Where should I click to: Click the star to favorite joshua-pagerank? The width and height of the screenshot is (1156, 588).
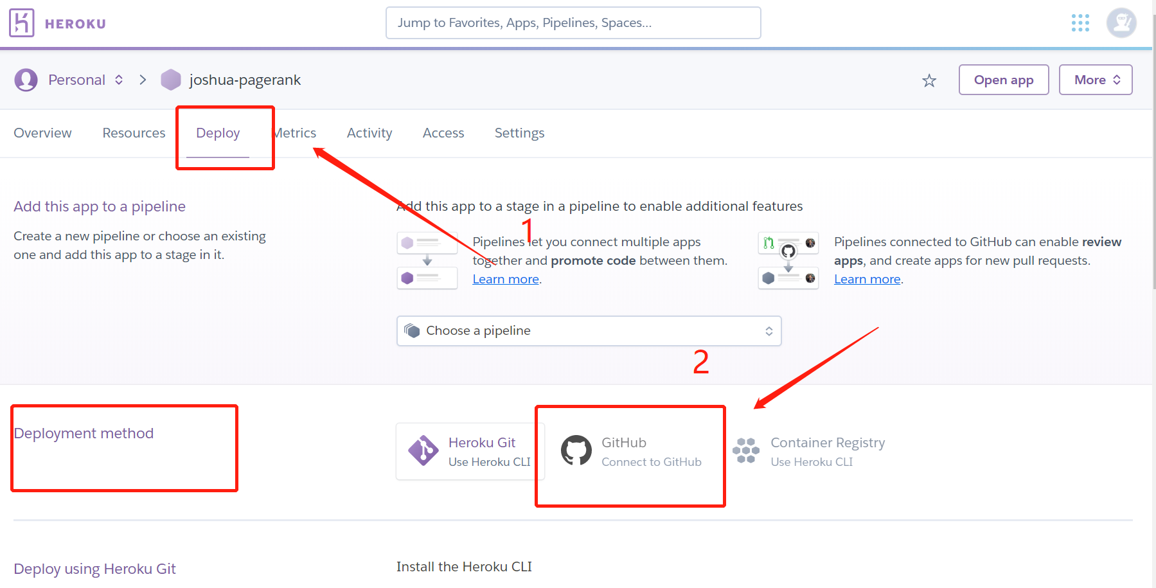click(x=929, y=80)
